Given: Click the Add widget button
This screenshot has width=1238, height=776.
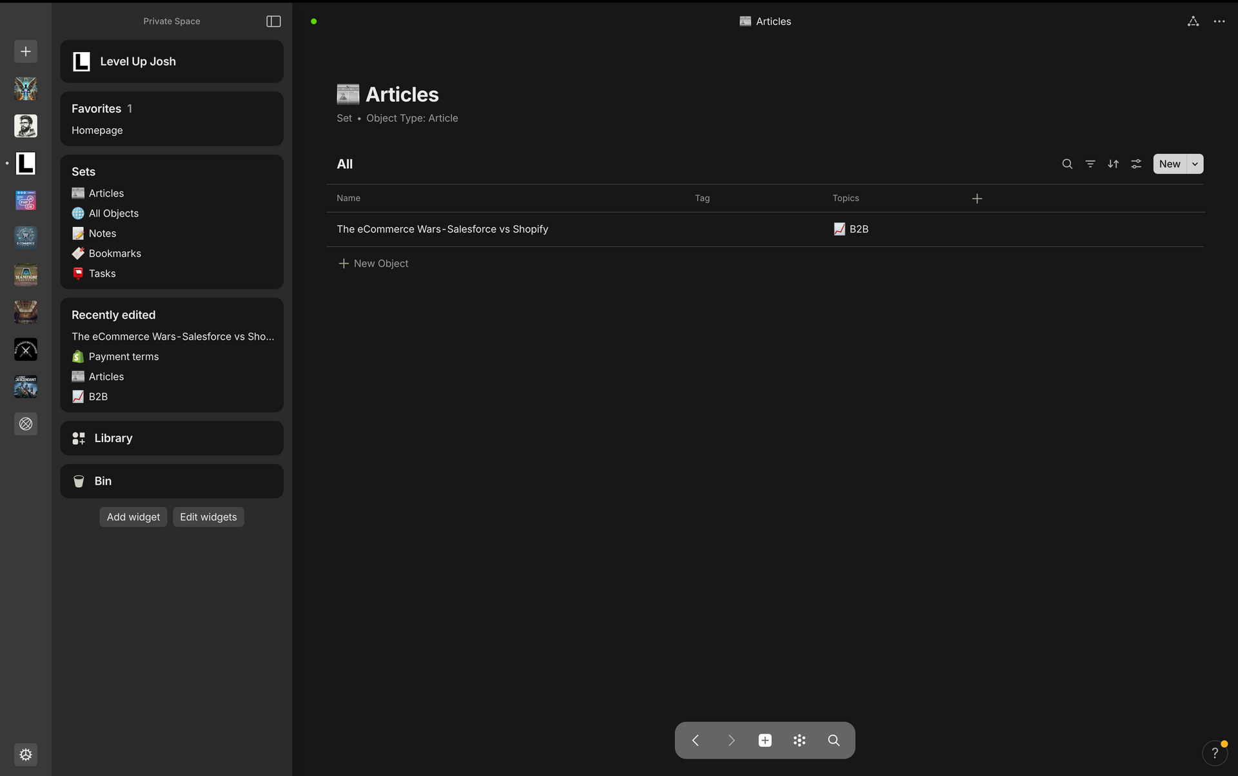Looking at the screenshot, I should coord(133,517).
